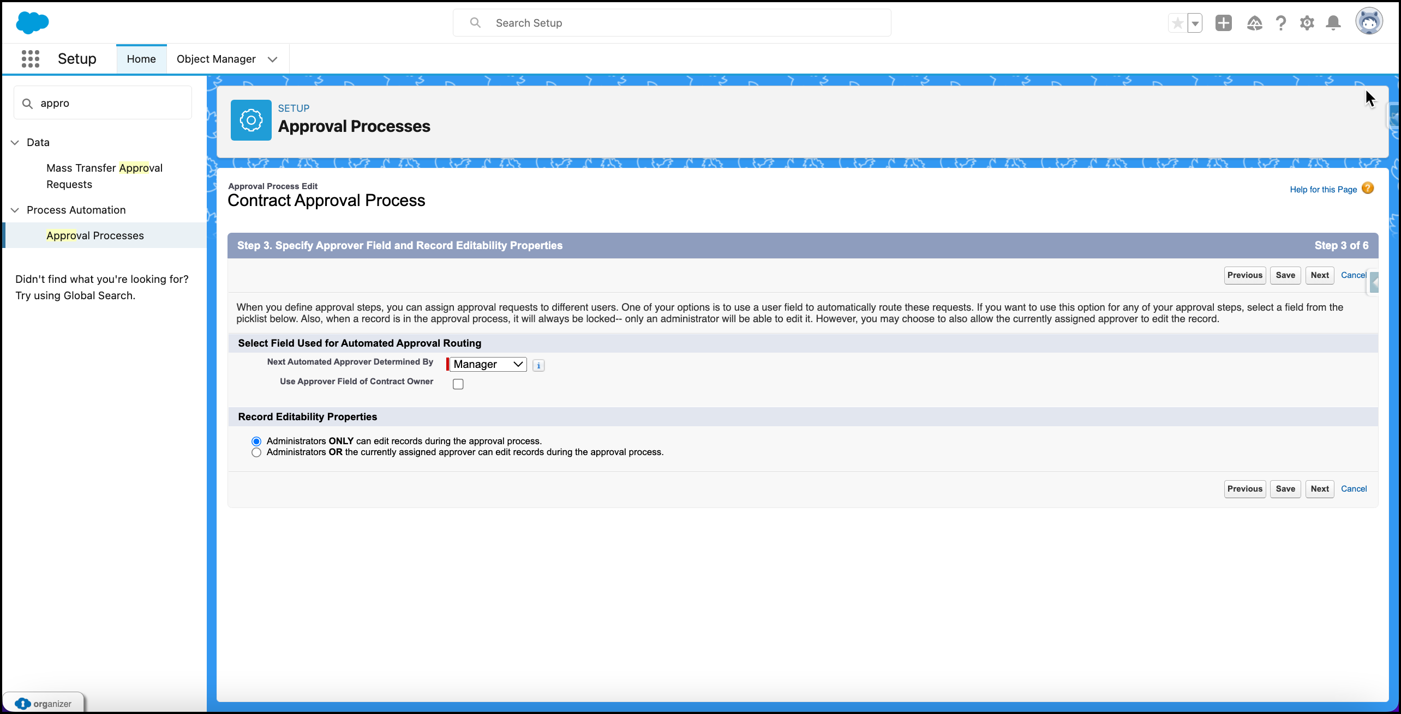Open the setup gear menu
The height and width of the screenshot is (714, 1401).
[1307, 23]
